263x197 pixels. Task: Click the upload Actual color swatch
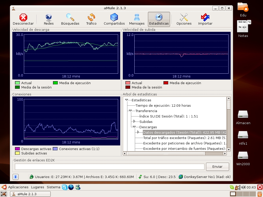click(128, 83)
